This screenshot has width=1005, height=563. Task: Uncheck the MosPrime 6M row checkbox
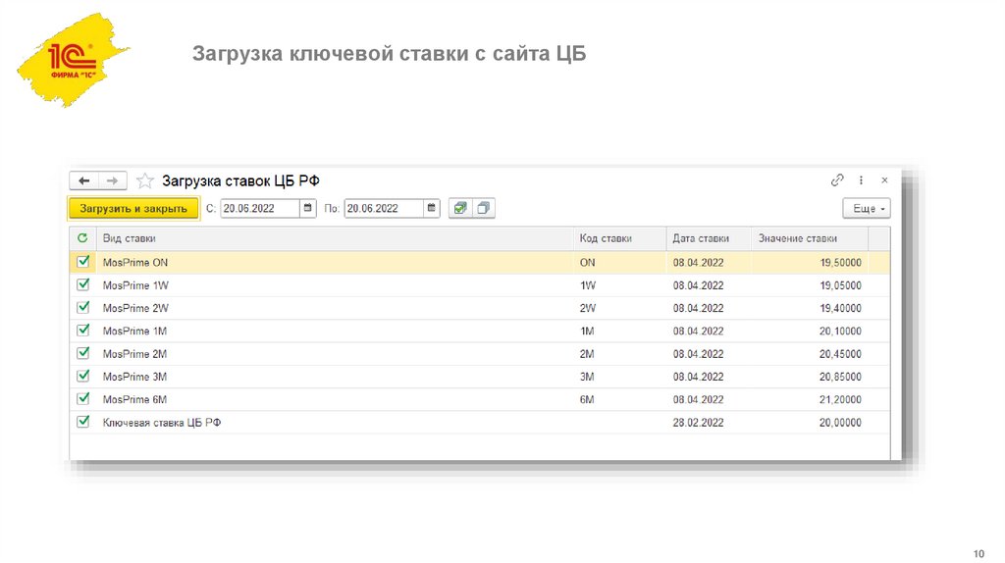pyautogui.click(x=82, y=398)
